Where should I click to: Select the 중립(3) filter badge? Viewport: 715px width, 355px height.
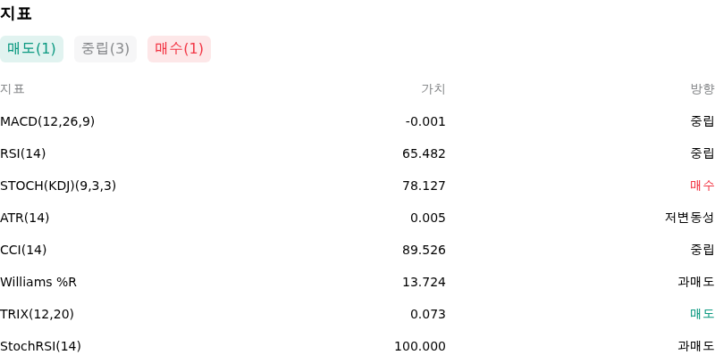(105, 49)
